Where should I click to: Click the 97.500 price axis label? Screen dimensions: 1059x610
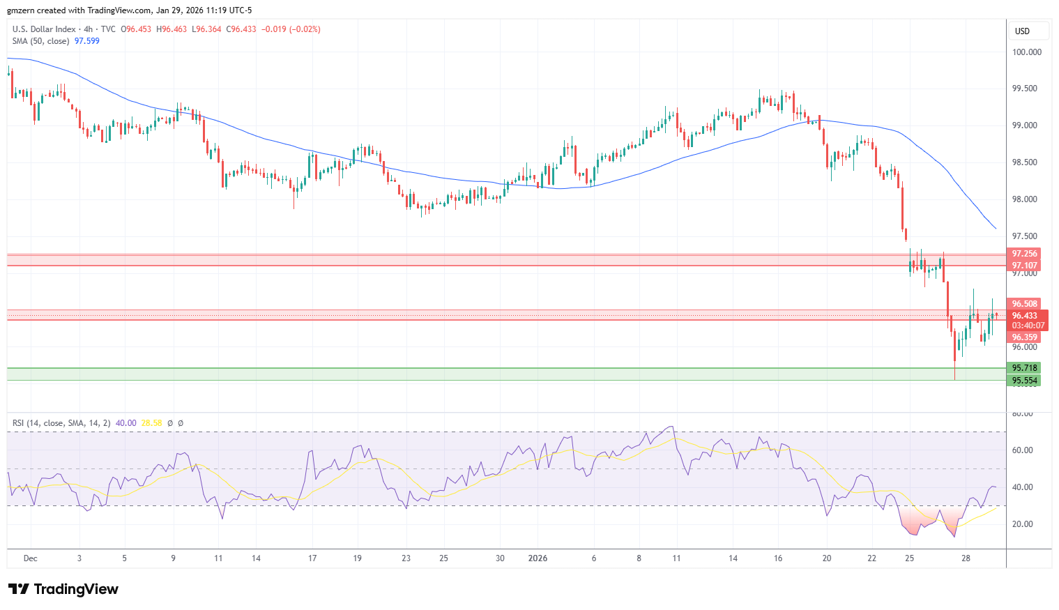point(1025,236)
